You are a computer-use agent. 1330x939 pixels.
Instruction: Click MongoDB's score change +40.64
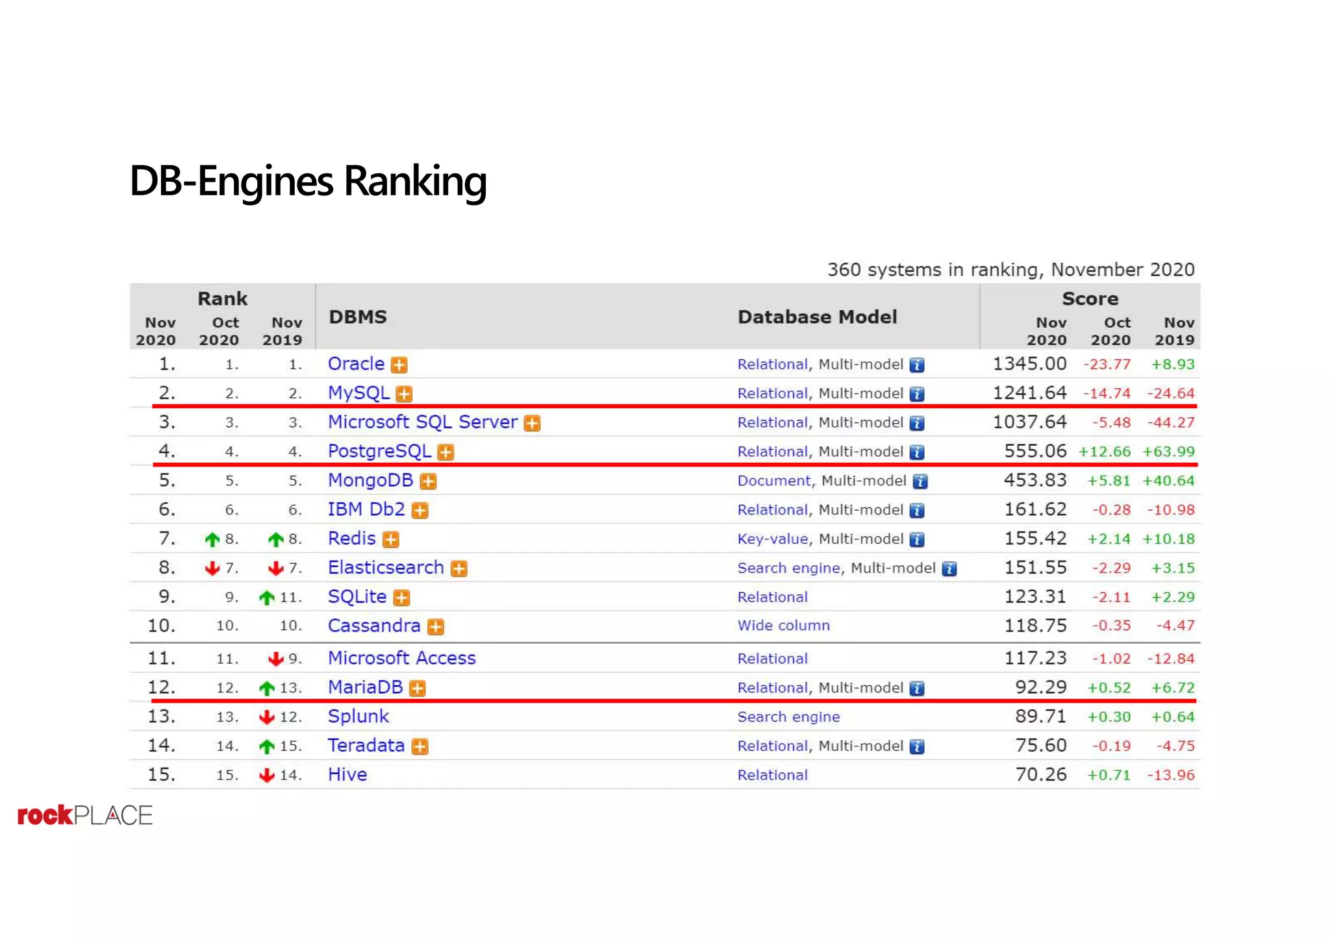[x=1169, y=482]
